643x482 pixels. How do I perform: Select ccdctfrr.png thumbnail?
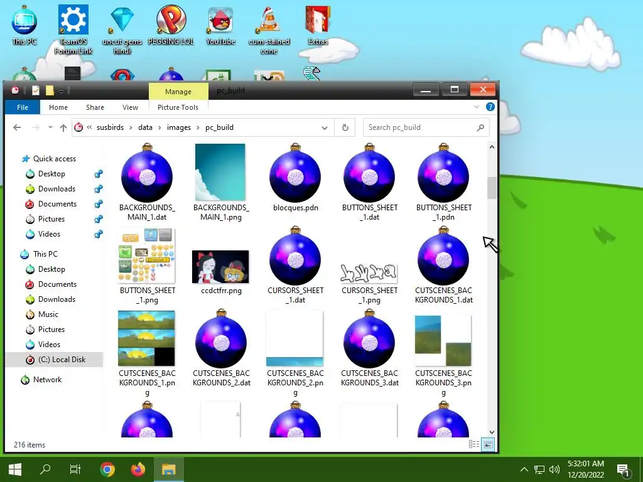click(220, 266)
